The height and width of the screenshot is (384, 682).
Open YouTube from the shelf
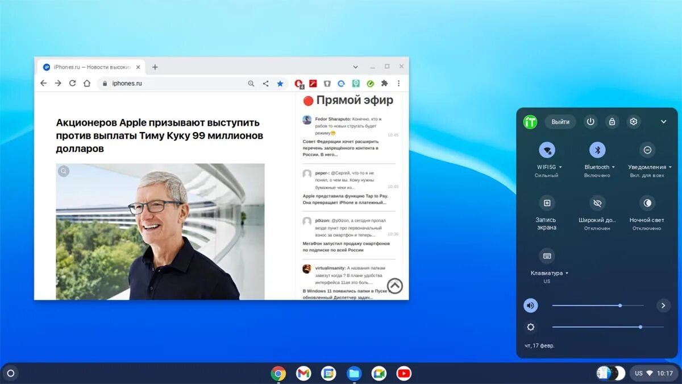coord(404,374)
